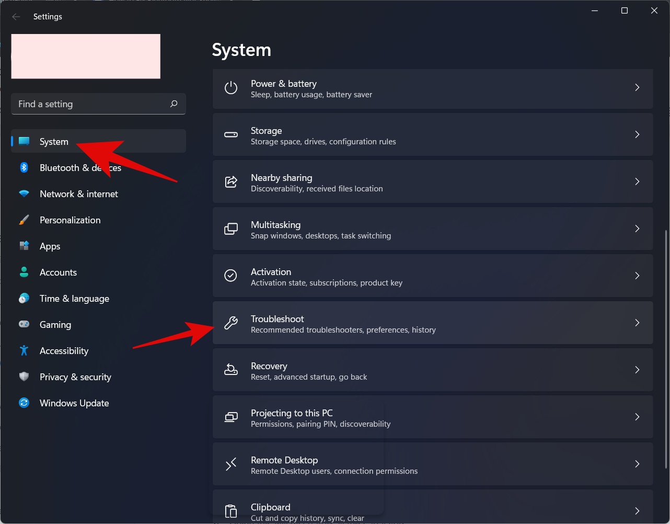The height and width of the screenshot is (524, 670).
Task: Click the Personalization paintbrush icon
Action: pos(24,220)
